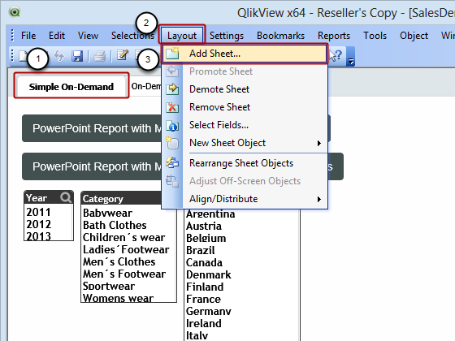This screenshot has height=341, width=455.
Task: Open the File menu
Action: pyautogui.click(x=28, y=36)
